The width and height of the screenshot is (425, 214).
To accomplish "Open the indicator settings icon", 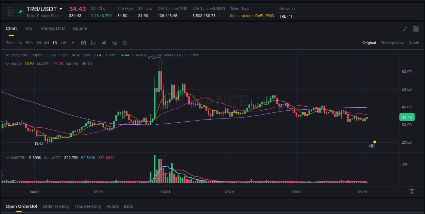I will [114, 43].
